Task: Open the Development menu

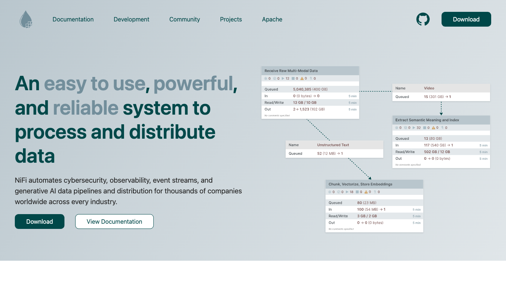Action: [132, 19]
